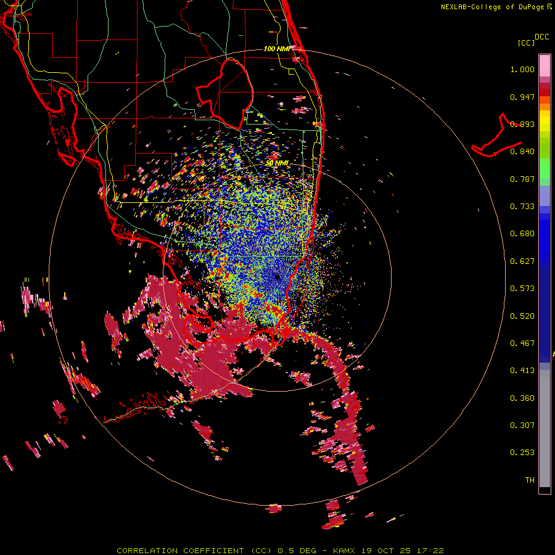Image resolution: width=555 pixels, height=555 pixels.
Task: Click the Bahamas island outline at right
Action: [496, 135]
